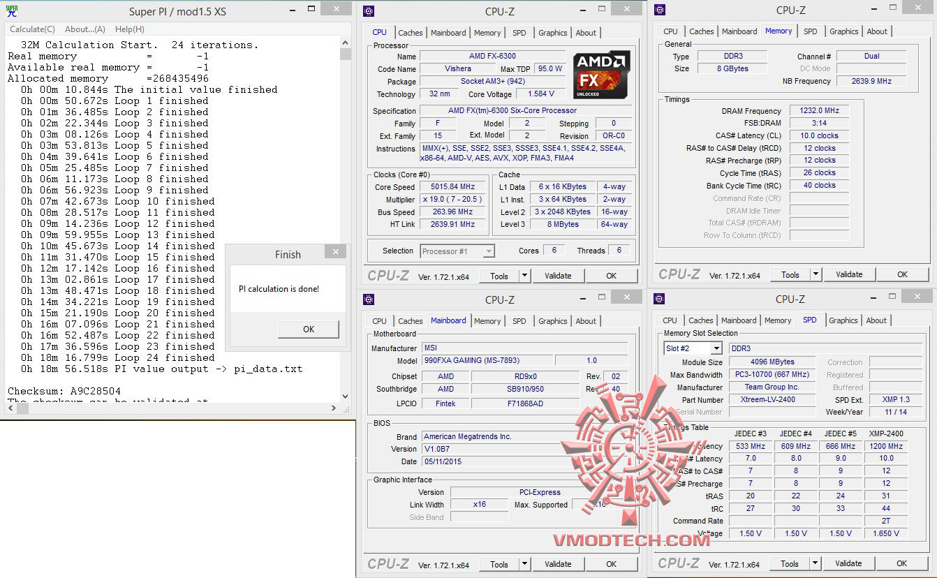This screenshot has height=578, width=937.
Task: Click OK in the Motherboard window
Action: tap(612, 564)
